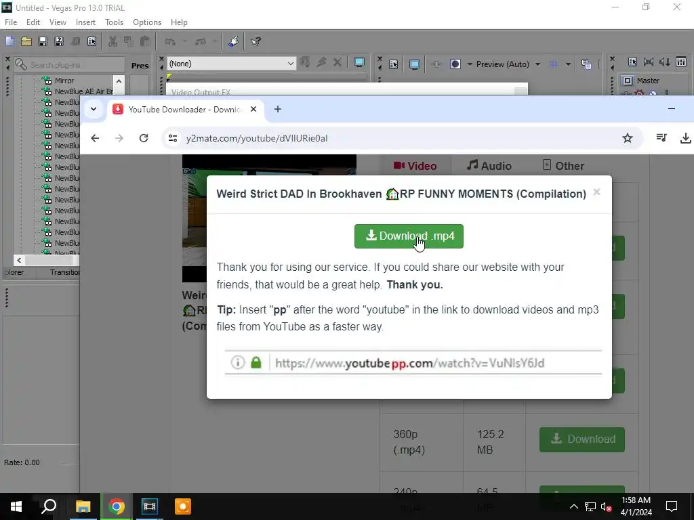Image resolution: width=694 pixels, height=520 pixels.
Task: Open the Insert menu in Vegas Pro
Action: coord(85,22)
